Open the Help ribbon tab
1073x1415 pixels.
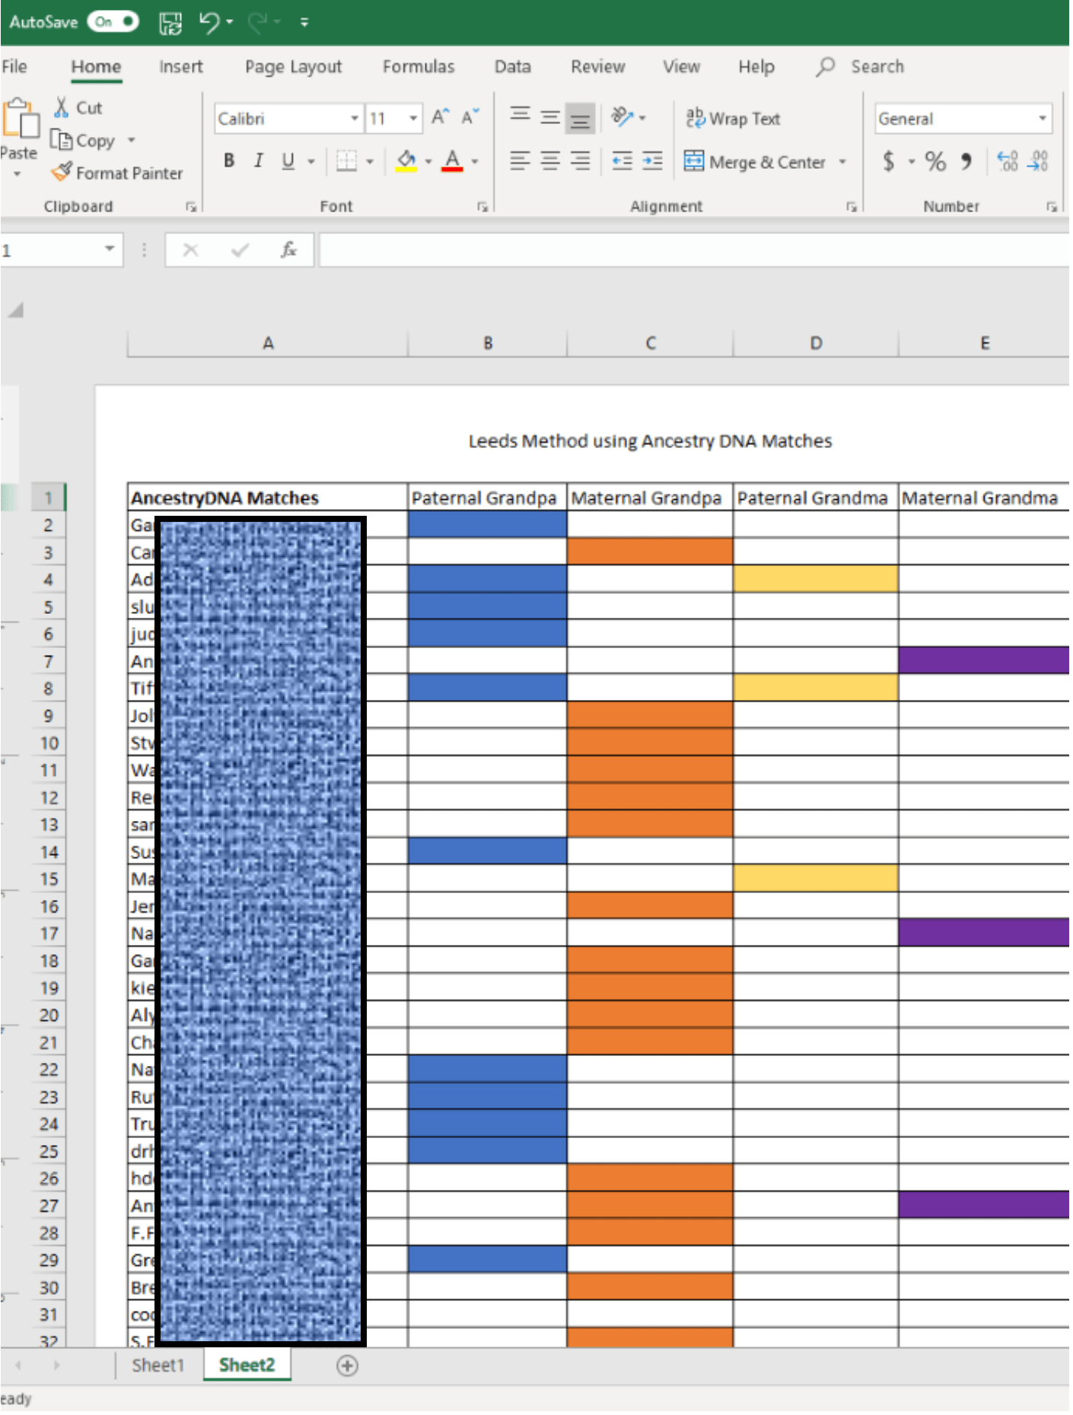click(x=756, y=67)
